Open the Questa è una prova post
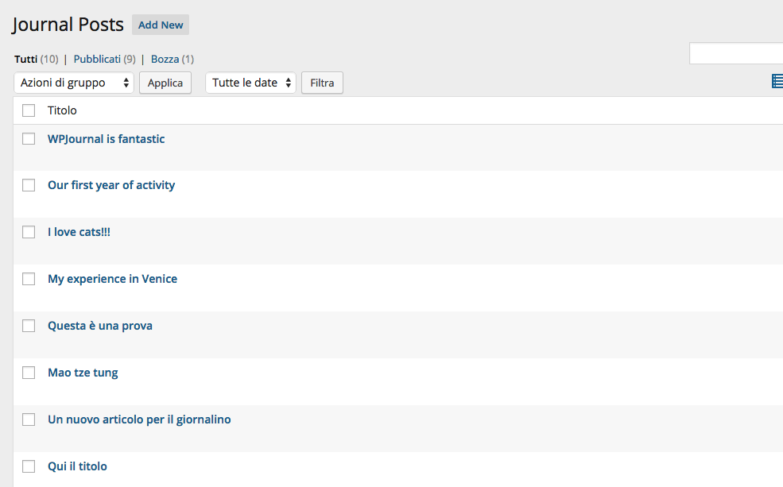This screenshot has height=487, width=783. click(100, 326)
